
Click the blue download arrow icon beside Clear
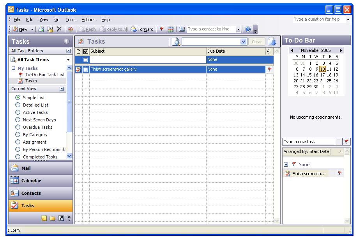[272, 42]
